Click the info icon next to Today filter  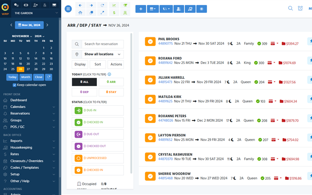(x=109, y=74)
